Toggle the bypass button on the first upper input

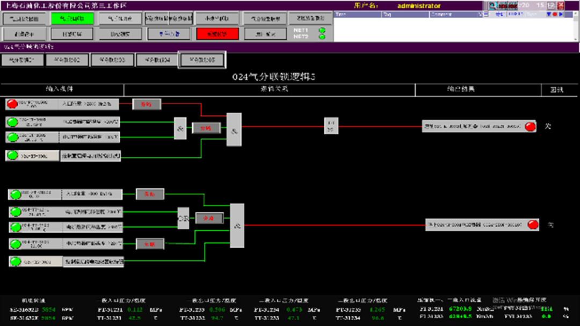click(147, 104)
